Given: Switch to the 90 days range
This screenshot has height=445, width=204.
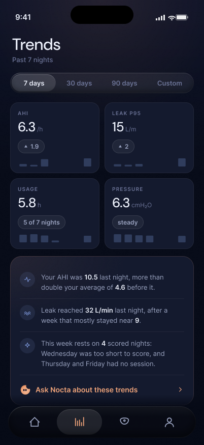Looking at the screenshot, I should coord(124,83).
